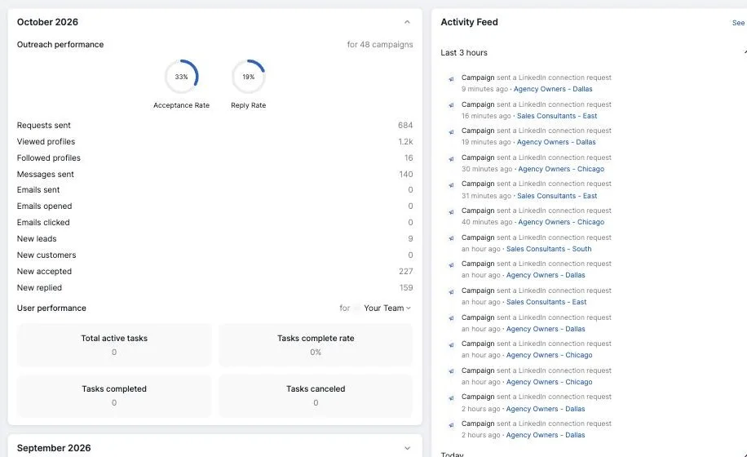
Task: Click the Viewed profiles value 1.2k
Action: 405,141
